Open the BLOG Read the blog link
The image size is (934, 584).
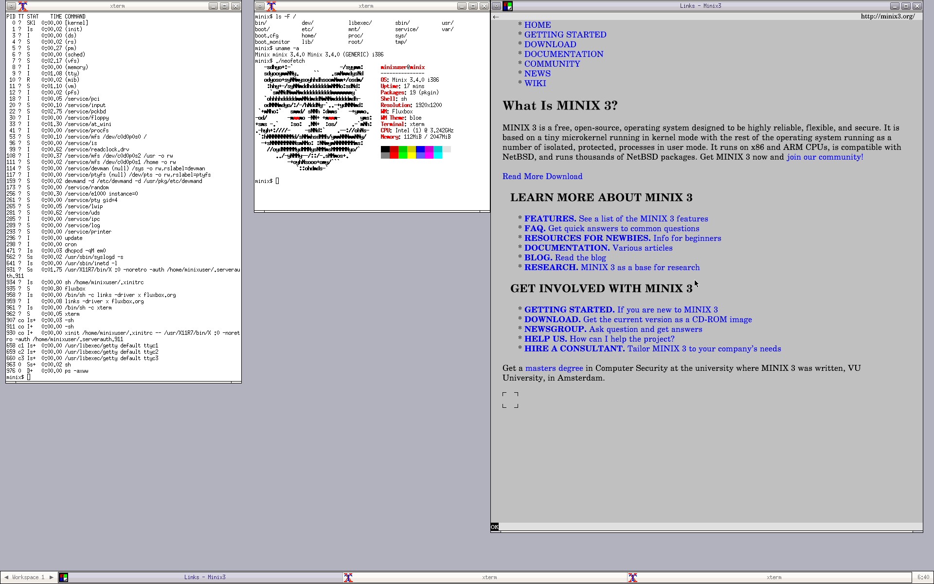point(565,258)
